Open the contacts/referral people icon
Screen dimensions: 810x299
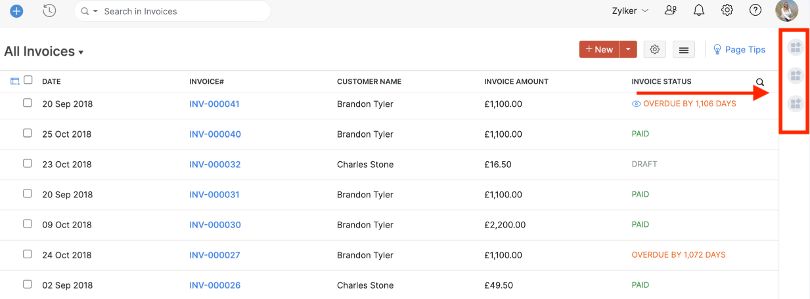pos(671,10)
